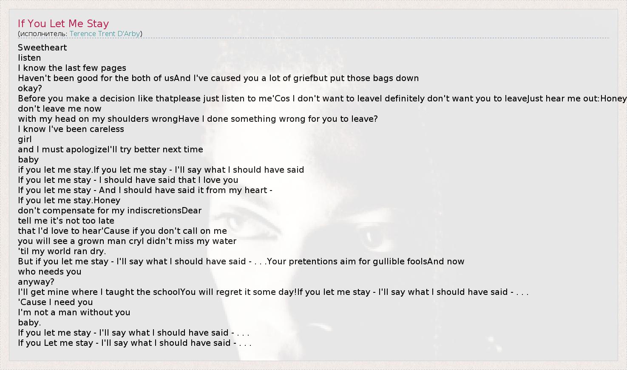Click the "исполнитель" label text
This screenshot has width=627, height=370.
[43, 34]
